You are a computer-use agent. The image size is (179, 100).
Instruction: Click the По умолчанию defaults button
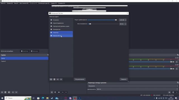[80, 79]
